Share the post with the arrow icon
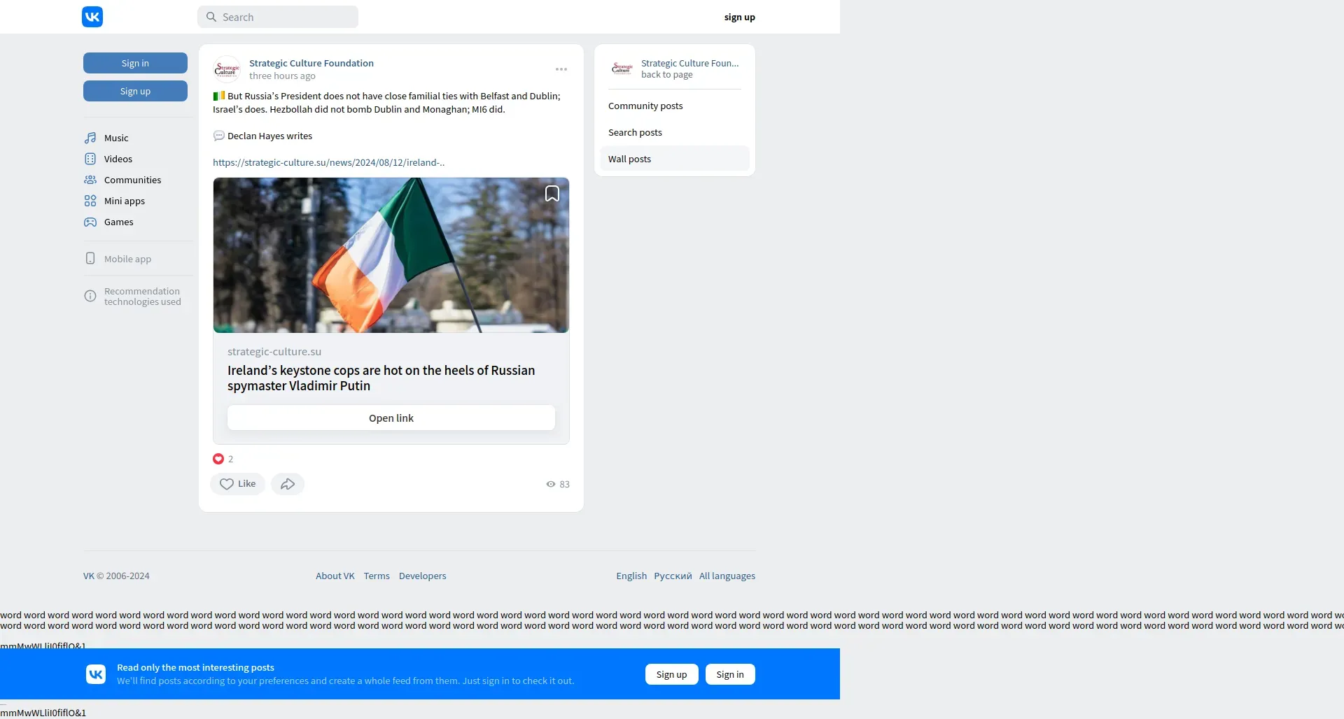Screen dimensions: 1344x719 click(x=288, y=484)
